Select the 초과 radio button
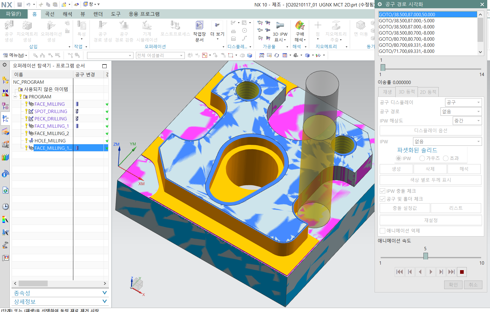The height and width of the screenshot is (312, 490). tap(446, 158)
